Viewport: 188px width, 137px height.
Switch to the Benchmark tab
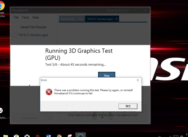[68, 19]
